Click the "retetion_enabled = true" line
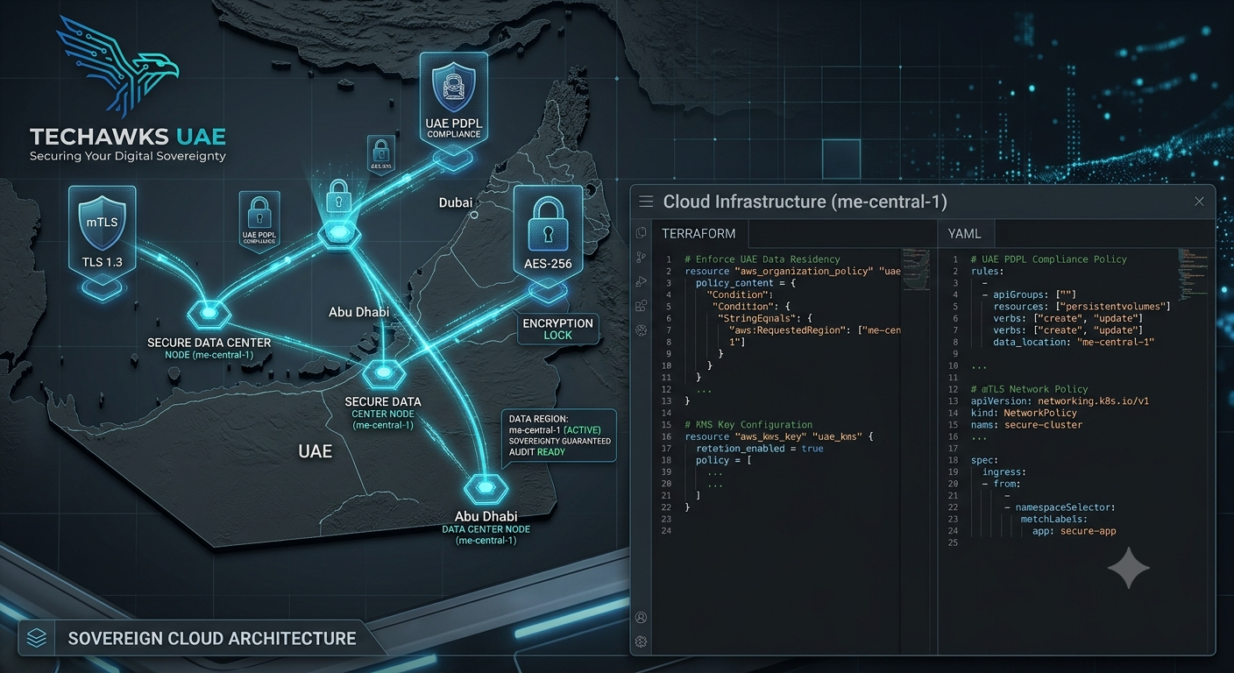Image resolution: width=1234 pixels, height=673 pixels. coord(760,449)
